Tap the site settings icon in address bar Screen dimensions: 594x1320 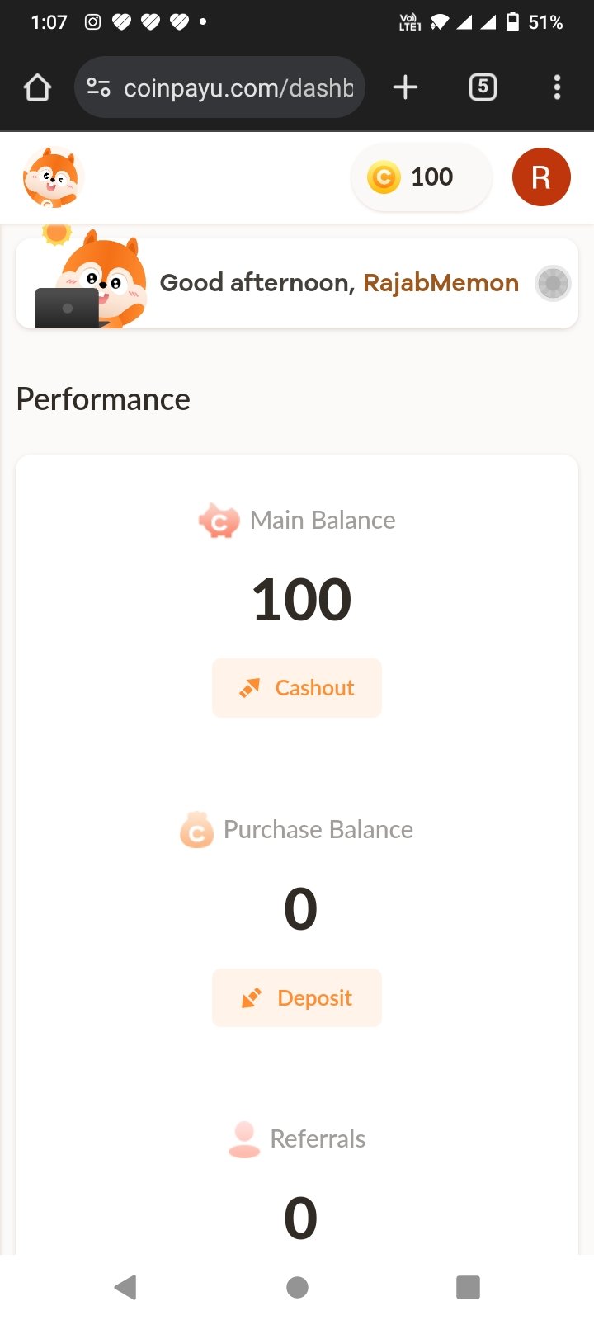tap(99, 87)
